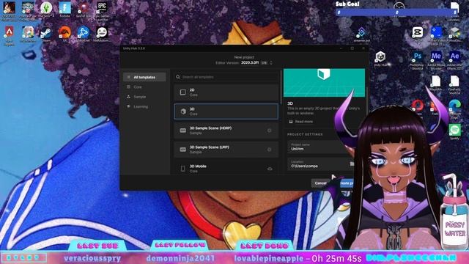Launch Photoshop desktop shortcut

(417, 60)
